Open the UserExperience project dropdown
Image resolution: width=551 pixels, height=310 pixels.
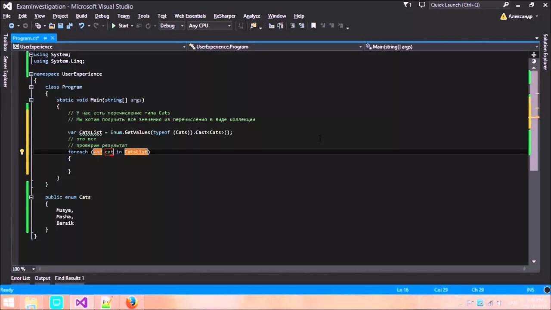coord(99,46)
